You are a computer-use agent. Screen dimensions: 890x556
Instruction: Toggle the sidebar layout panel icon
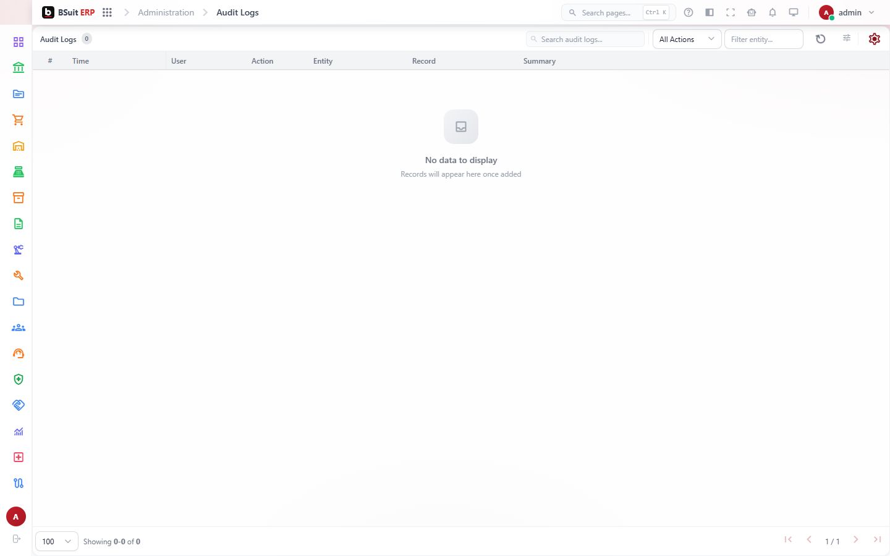[x=710, y=12]
